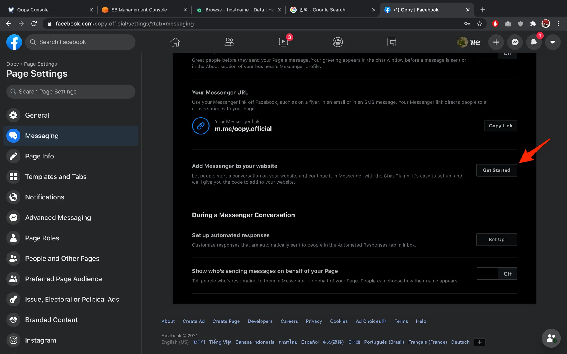567x354 pixels.
Task: Open the Groups icon in top bar
Action: pyautogui.click(x=337, y=42)
